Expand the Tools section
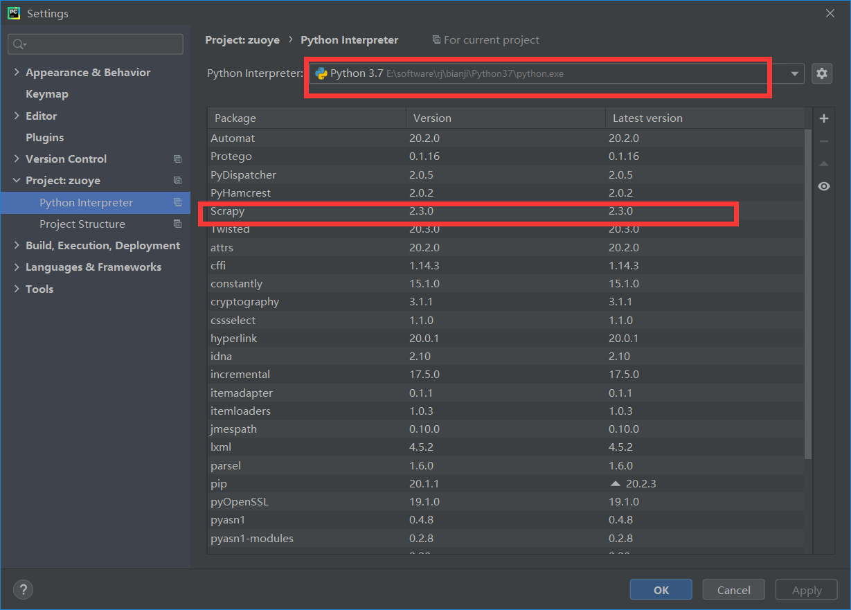 click(17, 289)
